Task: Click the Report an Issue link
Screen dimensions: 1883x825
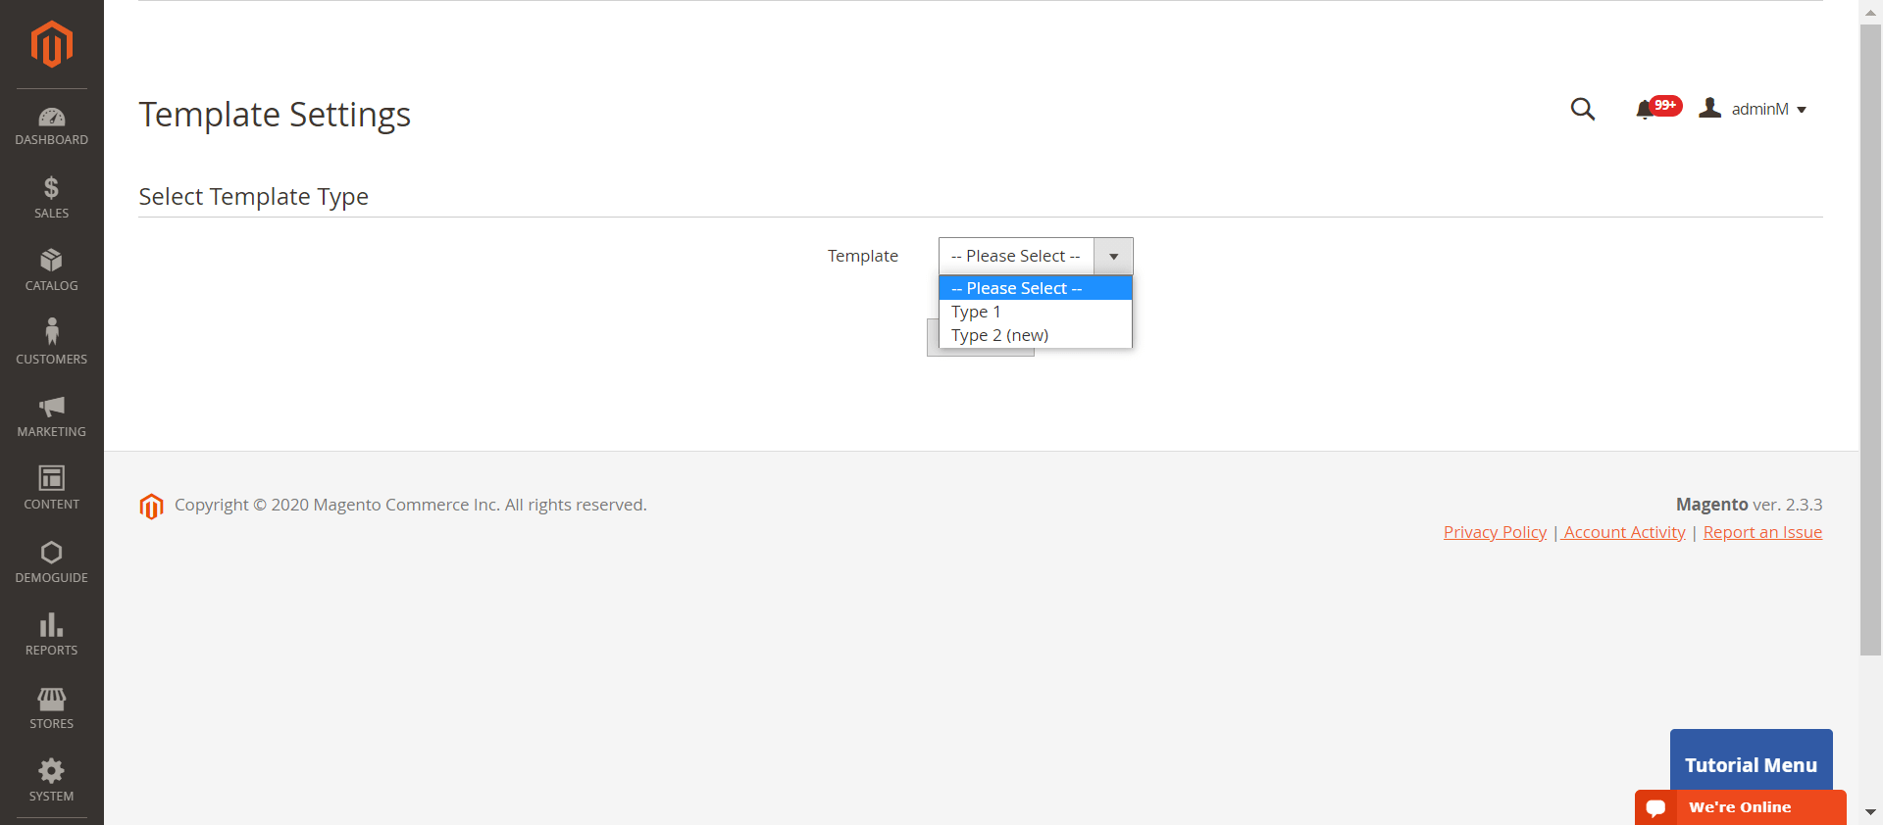Action: pos(1761,532)
